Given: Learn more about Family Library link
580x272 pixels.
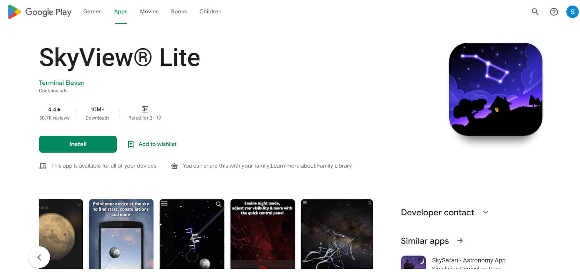Looking at the screenshot, I should (x=311, y=166).
